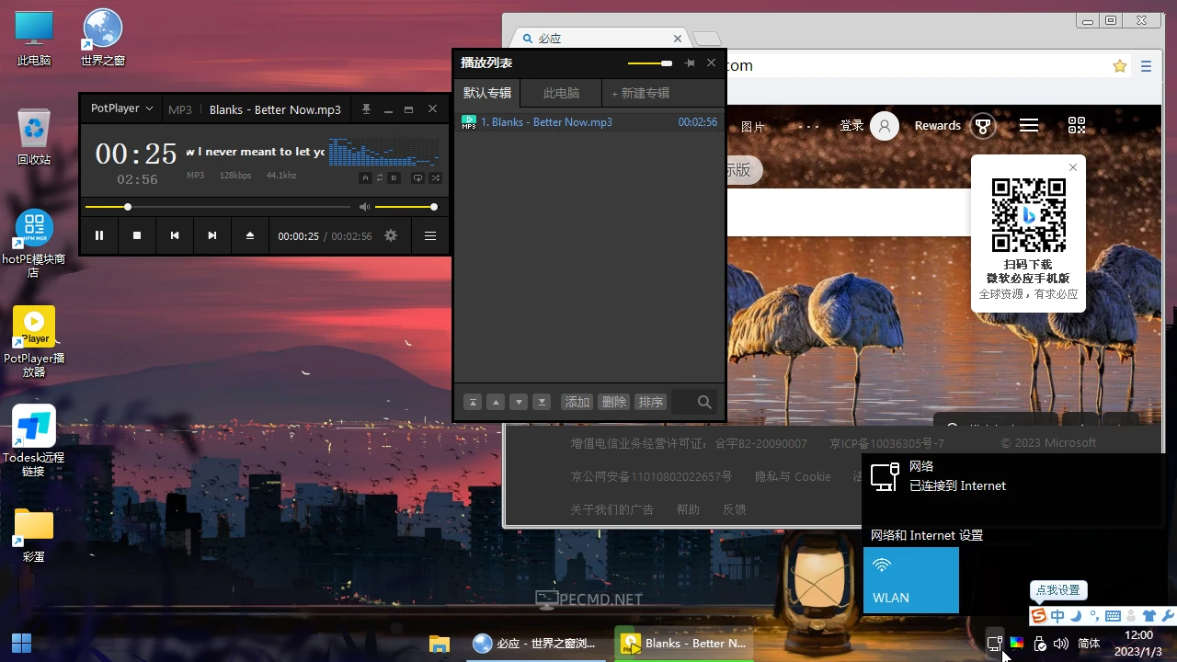Skip to previous track in PotPlayer
1177x662 pixels.
pos(175,235)
